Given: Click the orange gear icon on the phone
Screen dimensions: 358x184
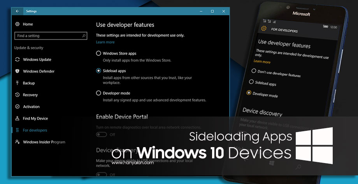Looking at the screenshot, I should click(x=264, y=28).
